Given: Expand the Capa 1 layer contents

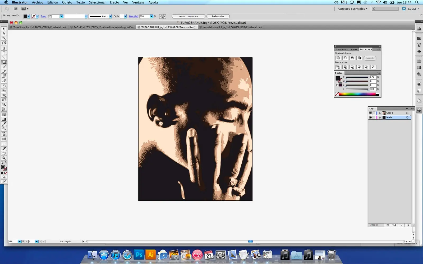Looking at the screenshot, I should (x=380, y=113).
